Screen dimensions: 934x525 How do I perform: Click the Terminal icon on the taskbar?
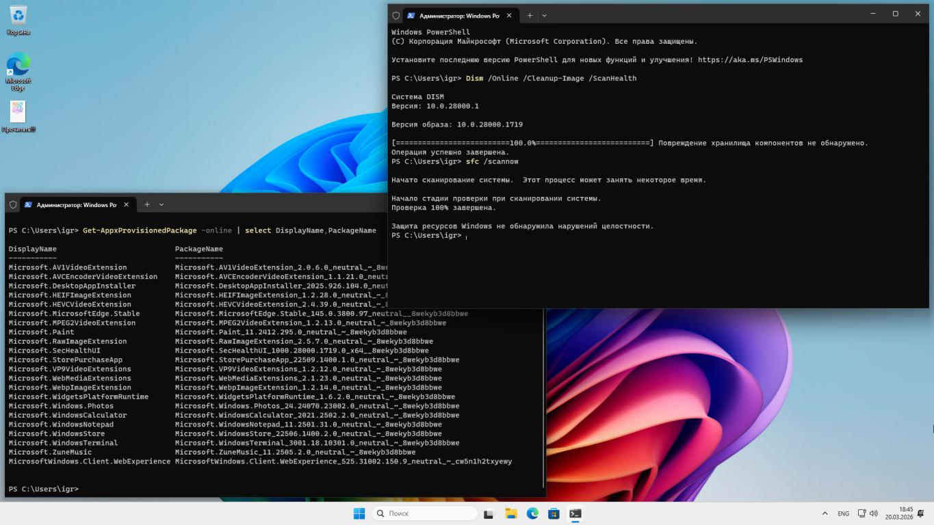click(x=575, y=513)
